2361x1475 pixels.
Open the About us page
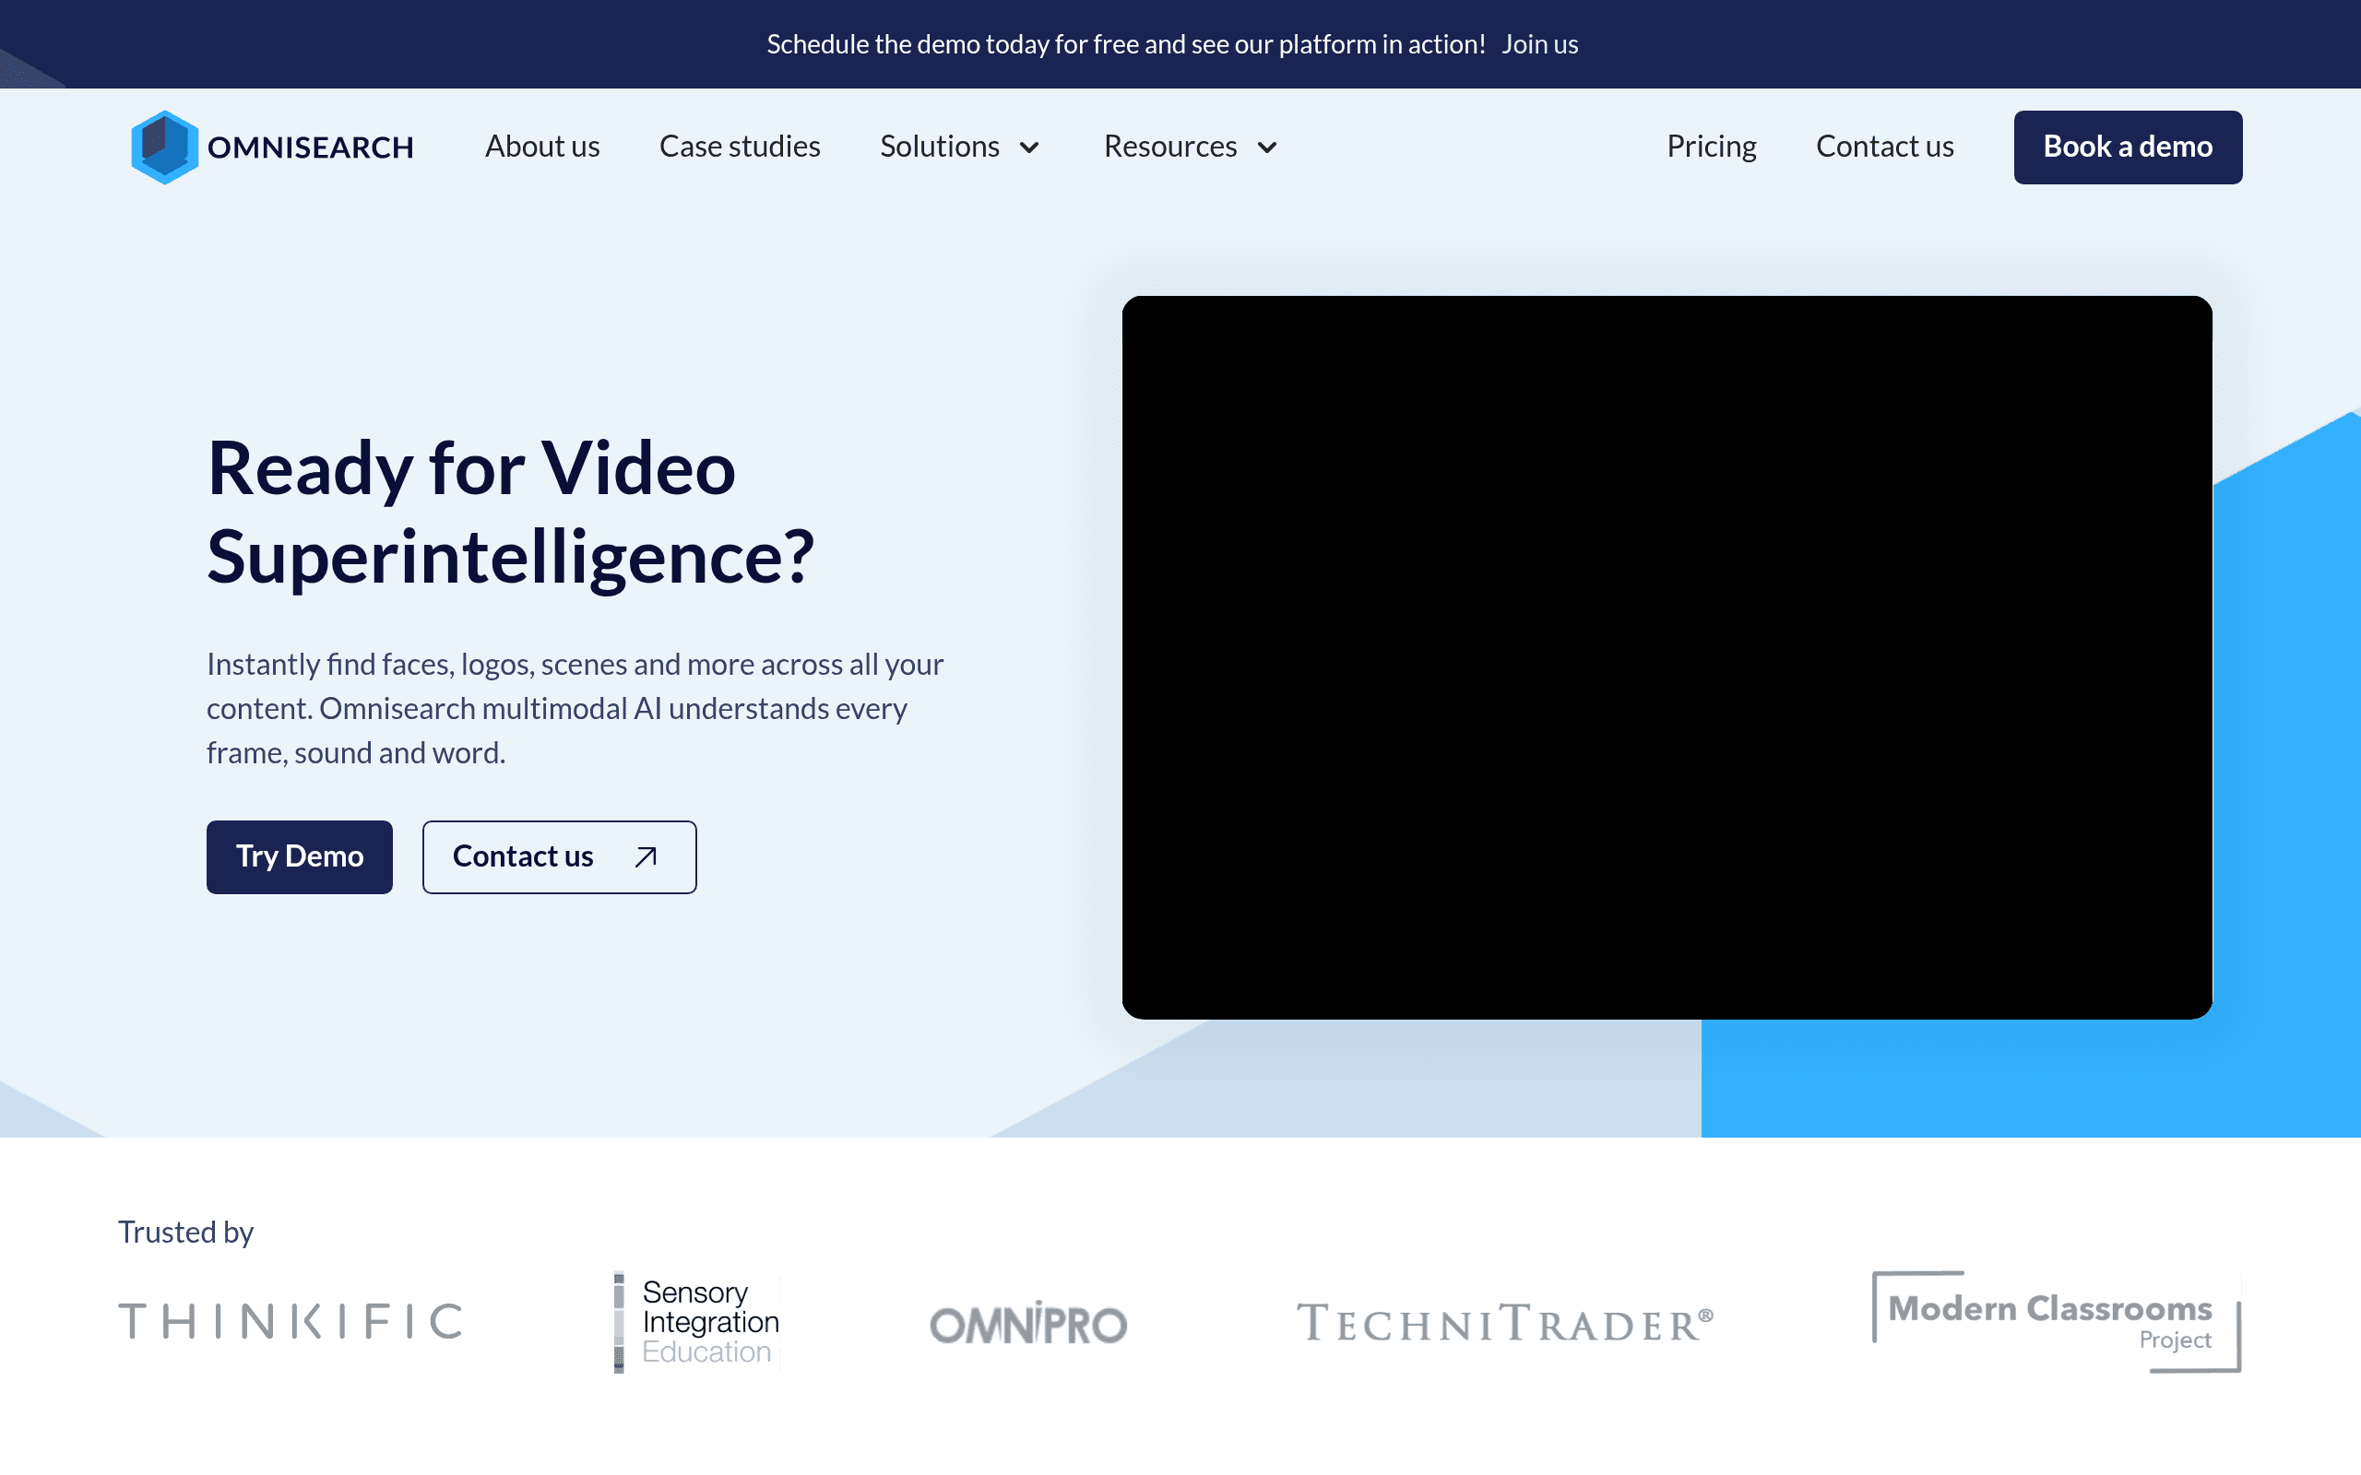542,147
